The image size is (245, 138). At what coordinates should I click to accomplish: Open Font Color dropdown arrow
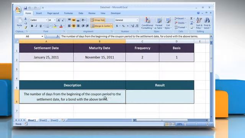(64, 26)
